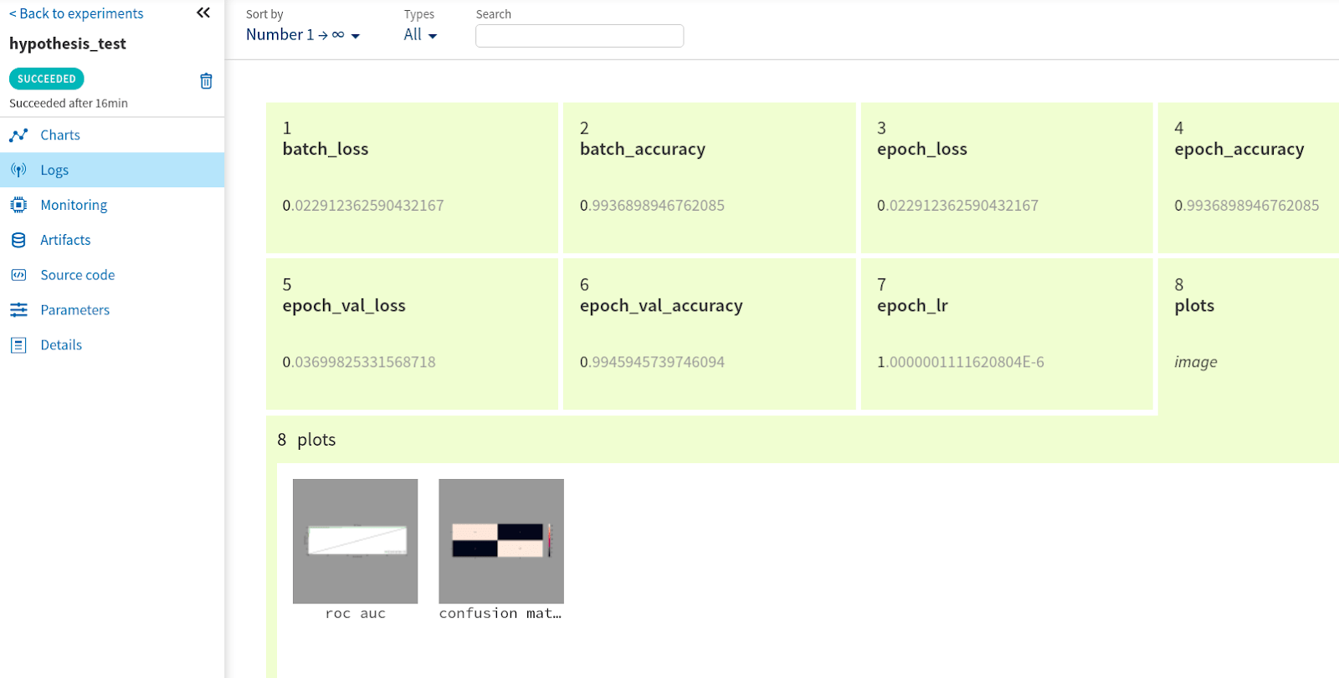Click the Details document icon

pyautogui.click(x=18, y=345)
